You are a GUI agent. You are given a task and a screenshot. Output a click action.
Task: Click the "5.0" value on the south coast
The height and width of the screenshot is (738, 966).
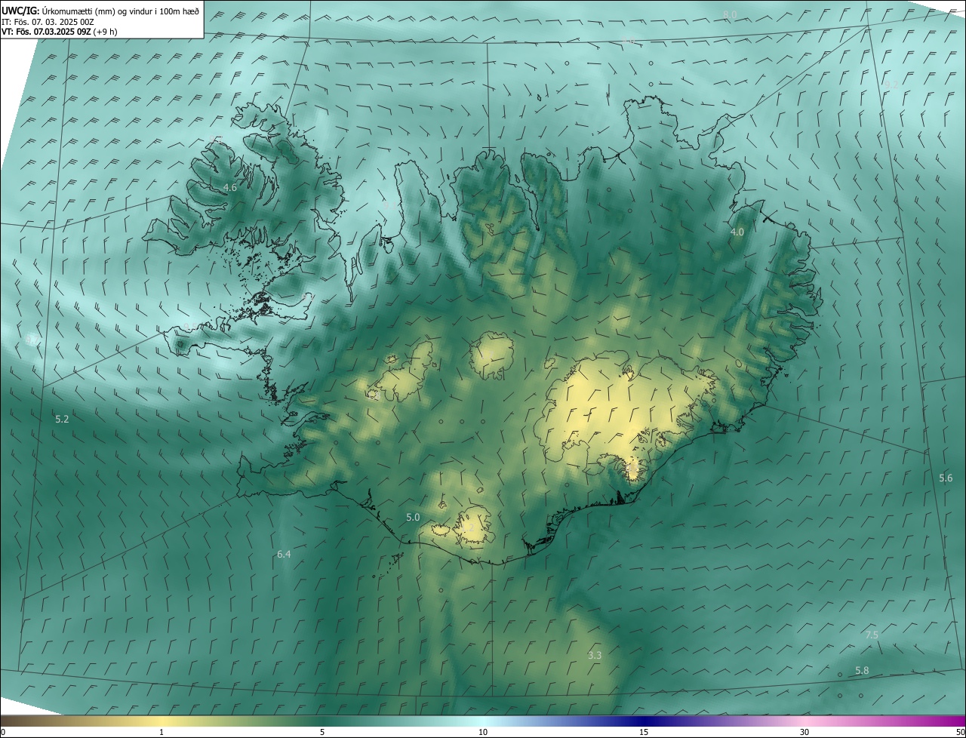pyautogui.click(x=413, y=517)
